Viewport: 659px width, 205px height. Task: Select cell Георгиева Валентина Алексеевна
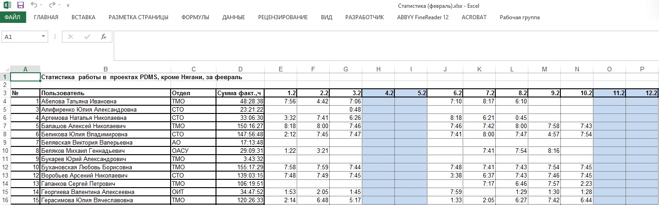(105, 192)
